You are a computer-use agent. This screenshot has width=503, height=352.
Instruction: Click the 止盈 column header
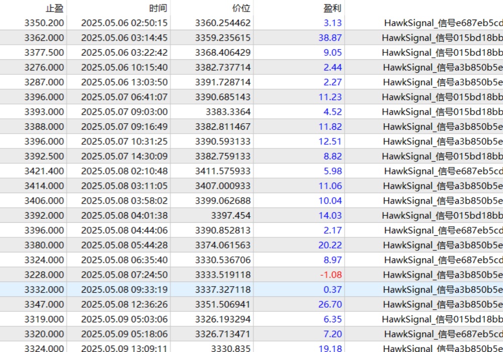click(x=54, y=8)
